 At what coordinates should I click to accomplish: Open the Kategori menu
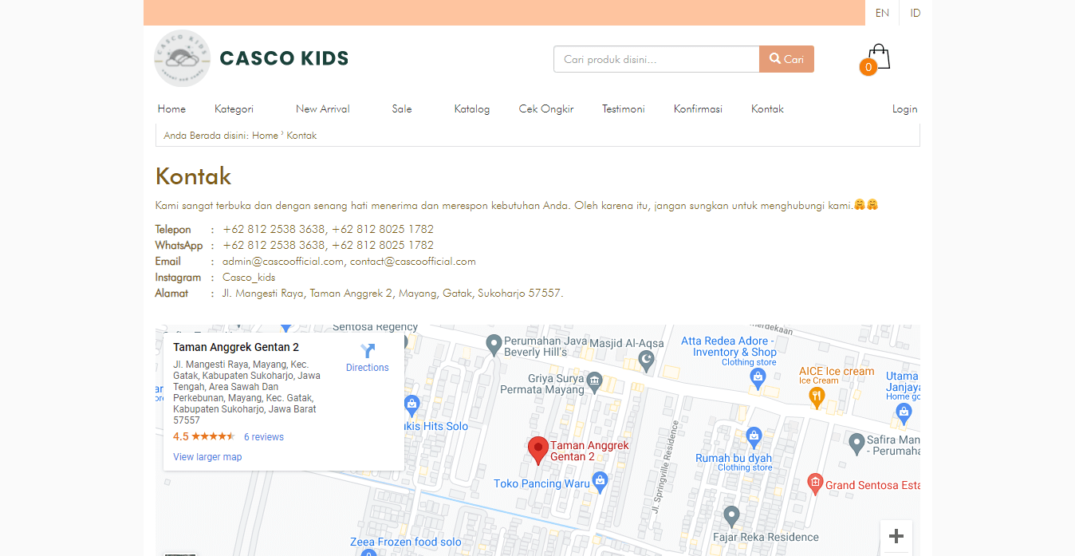(234, 109)
